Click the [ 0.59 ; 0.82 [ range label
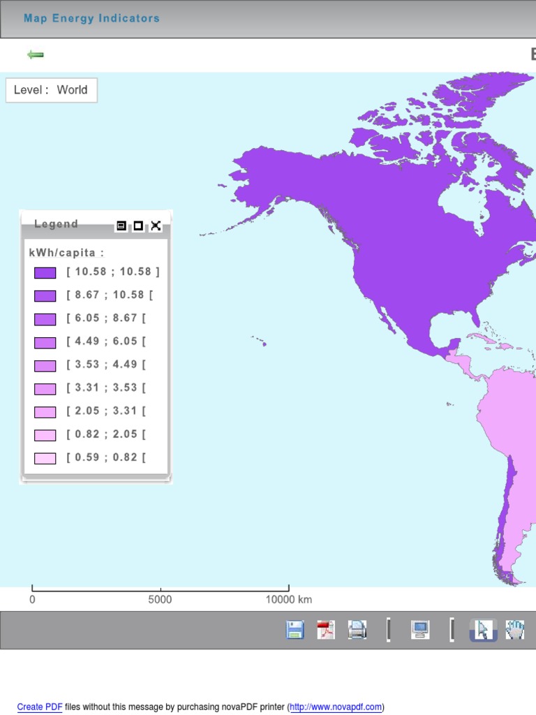This screenshot has height=715, width=536. tap(106, 457)
